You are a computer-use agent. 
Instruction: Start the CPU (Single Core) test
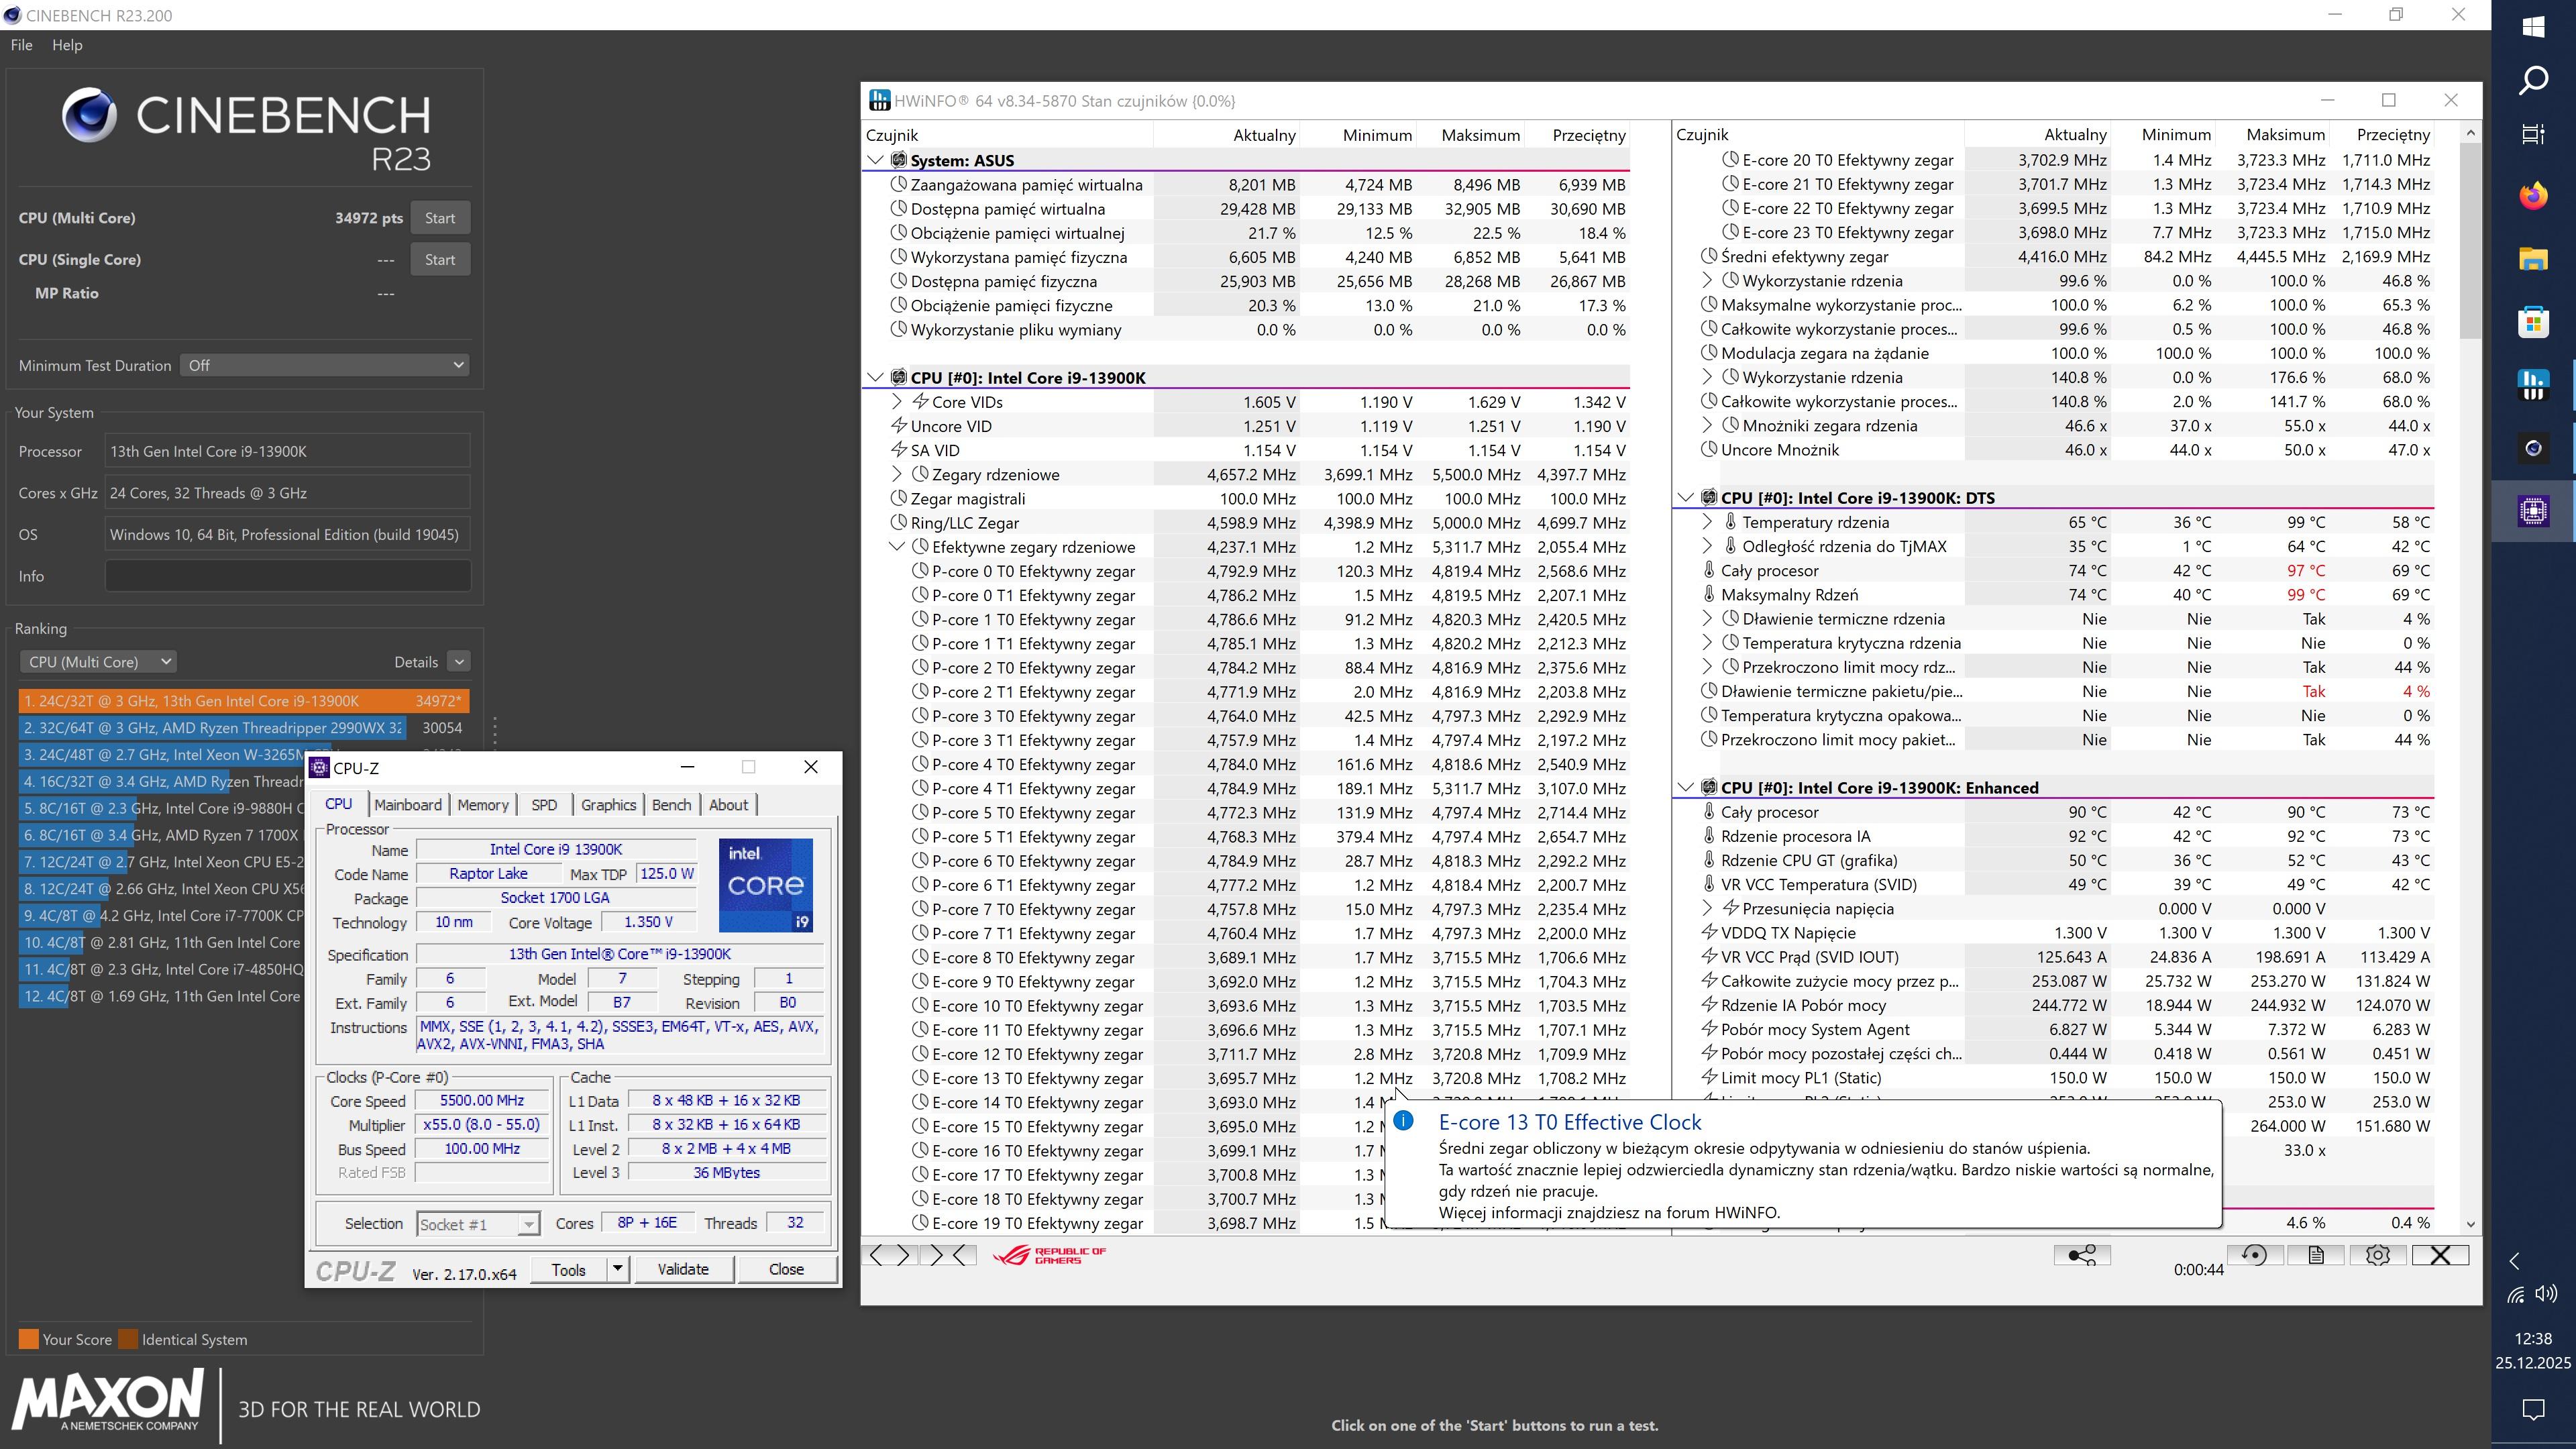pos(439,259)
